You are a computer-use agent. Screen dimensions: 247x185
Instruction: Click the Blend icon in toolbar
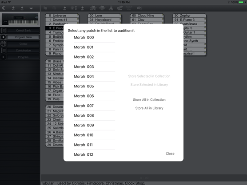(x=111, y=8)
